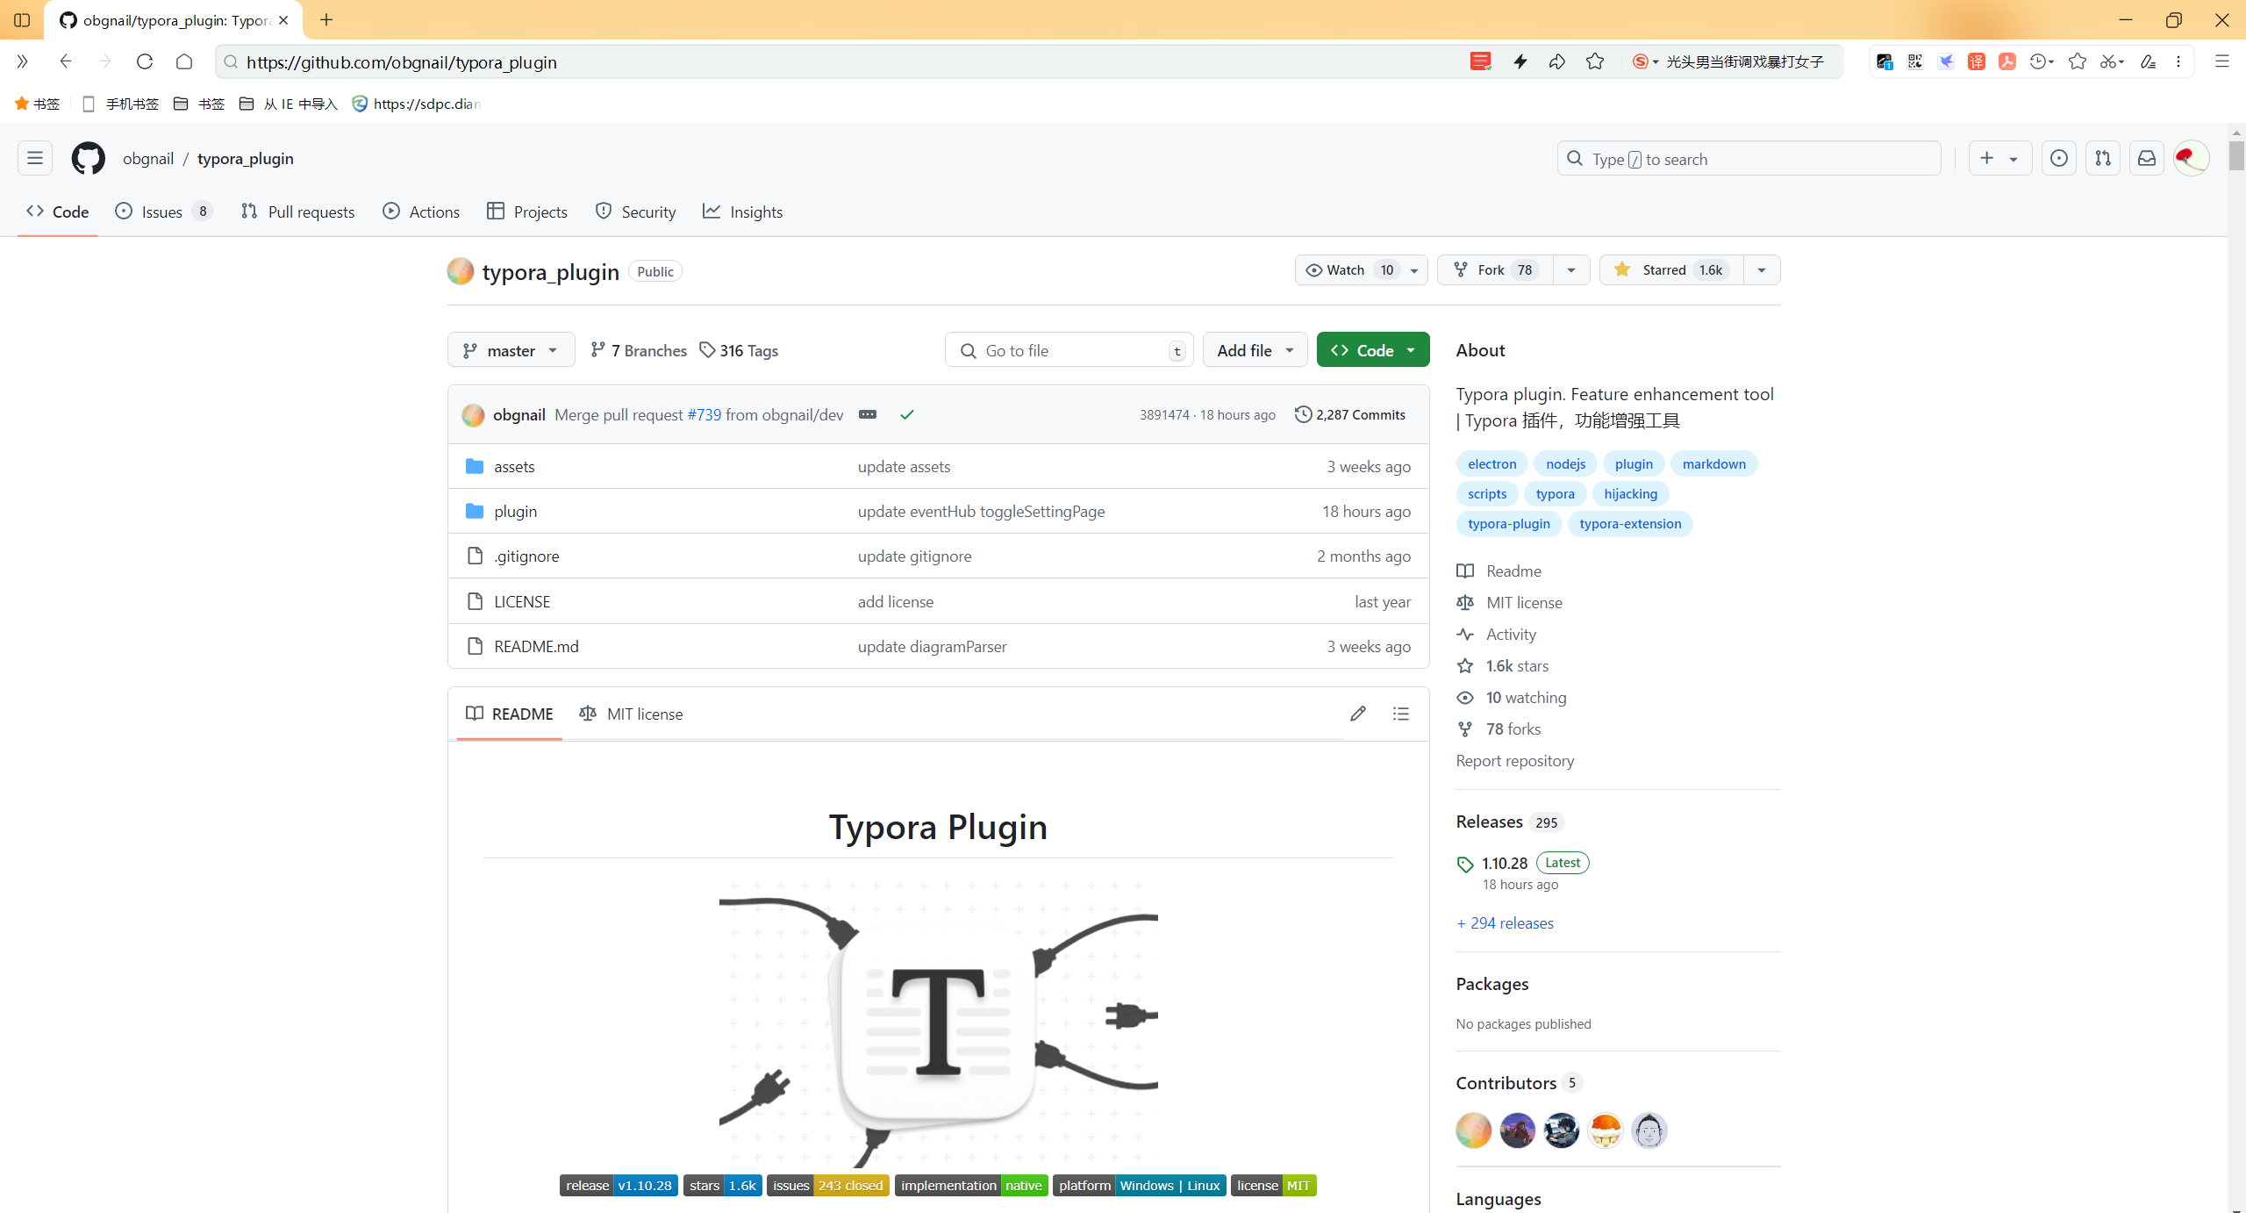Open the Projects tab

click(x=528, y=212)
